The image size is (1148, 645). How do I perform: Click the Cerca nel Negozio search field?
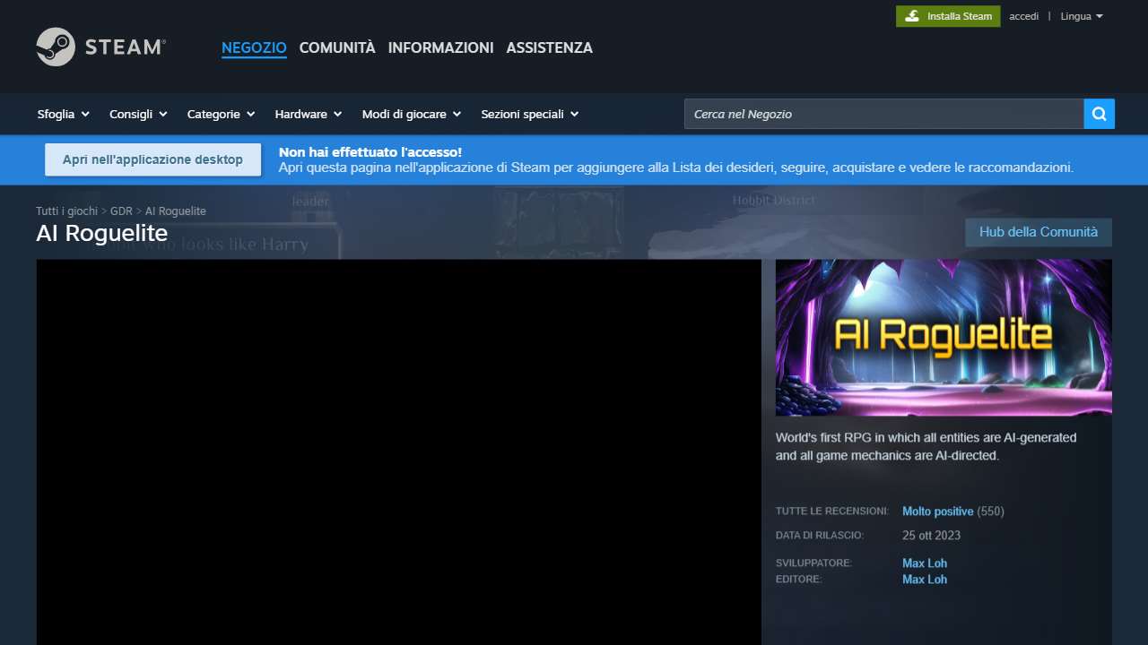[x=883, y=114]
